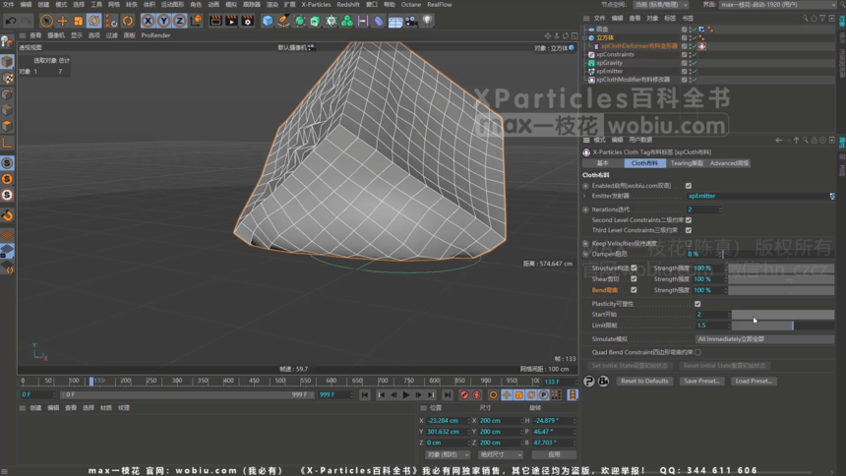The width and height of the screenshot is (846, 476).
Task: Click xpCloth tag icon on xpClothDeformer row
Action: pos(702,46)
